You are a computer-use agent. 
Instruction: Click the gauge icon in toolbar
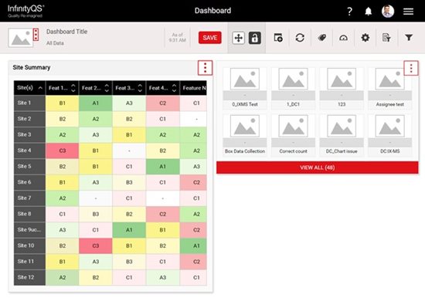point(343,38)
